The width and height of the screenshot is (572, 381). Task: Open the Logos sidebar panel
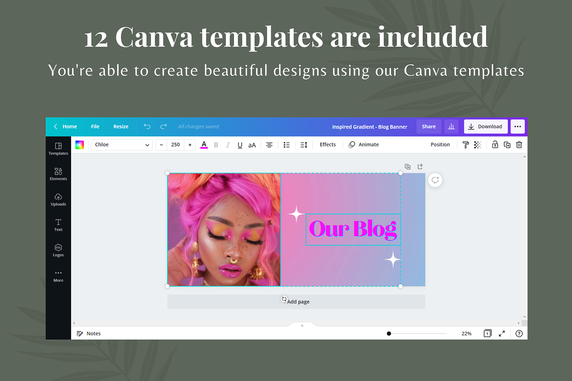point(58,250)
